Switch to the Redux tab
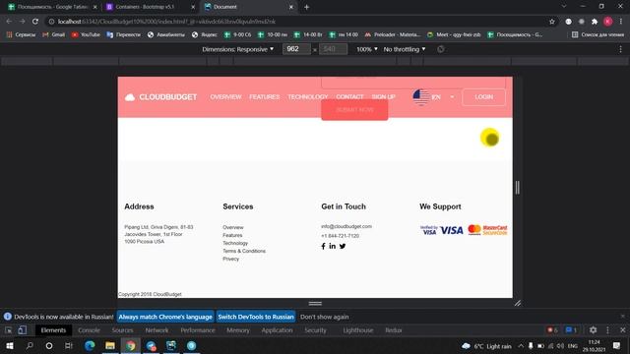Image resolution: width=630 pixels, height=354 pixels. pos(394,330)
